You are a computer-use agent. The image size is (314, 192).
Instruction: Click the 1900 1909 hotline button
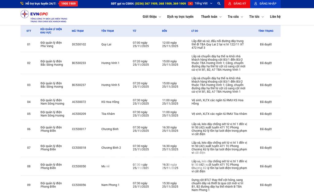68,4
